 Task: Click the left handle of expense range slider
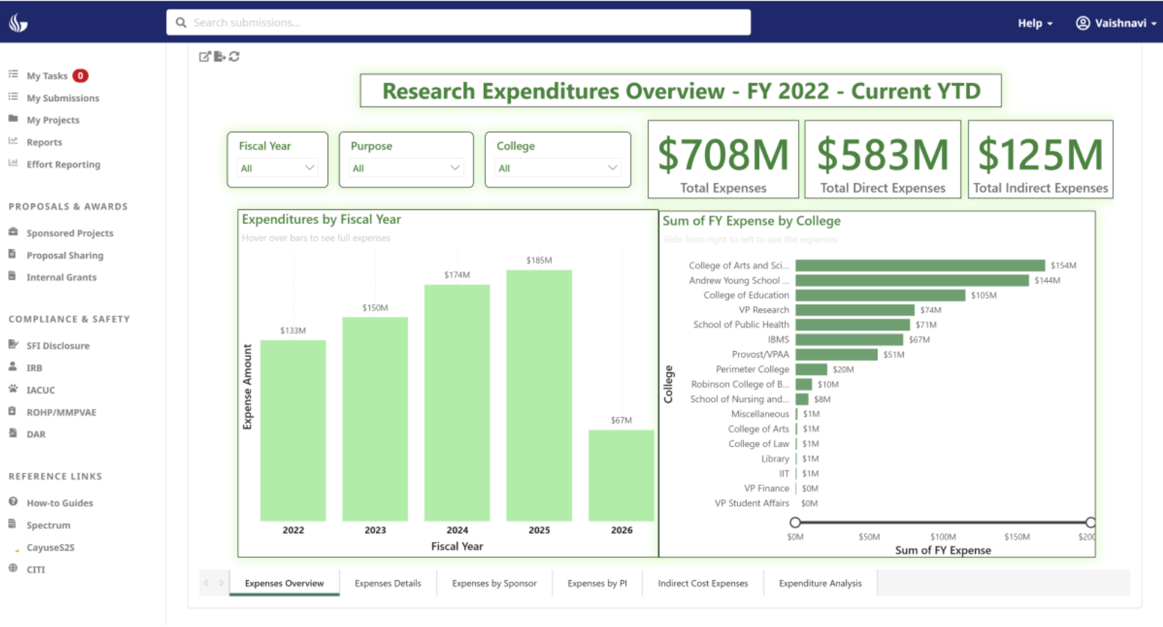pos(795,523)
